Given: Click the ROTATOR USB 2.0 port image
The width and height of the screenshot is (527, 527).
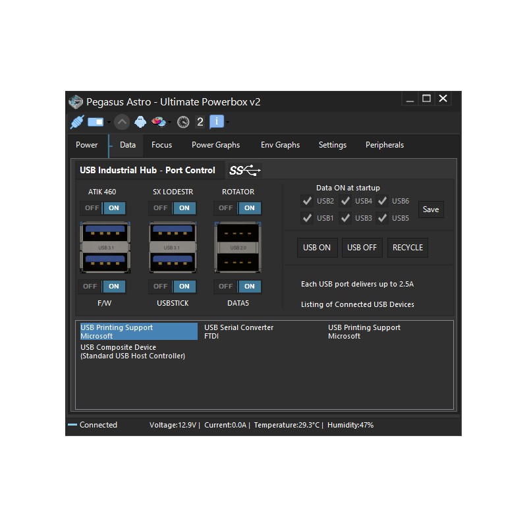Looking at the screenshot, I should tap(238, 247).
